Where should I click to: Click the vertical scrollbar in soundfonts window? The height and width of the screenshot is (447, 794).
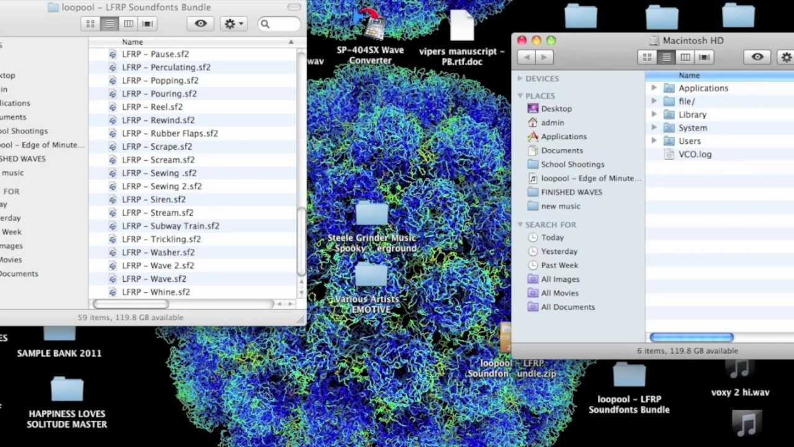[x=301, y=241]
